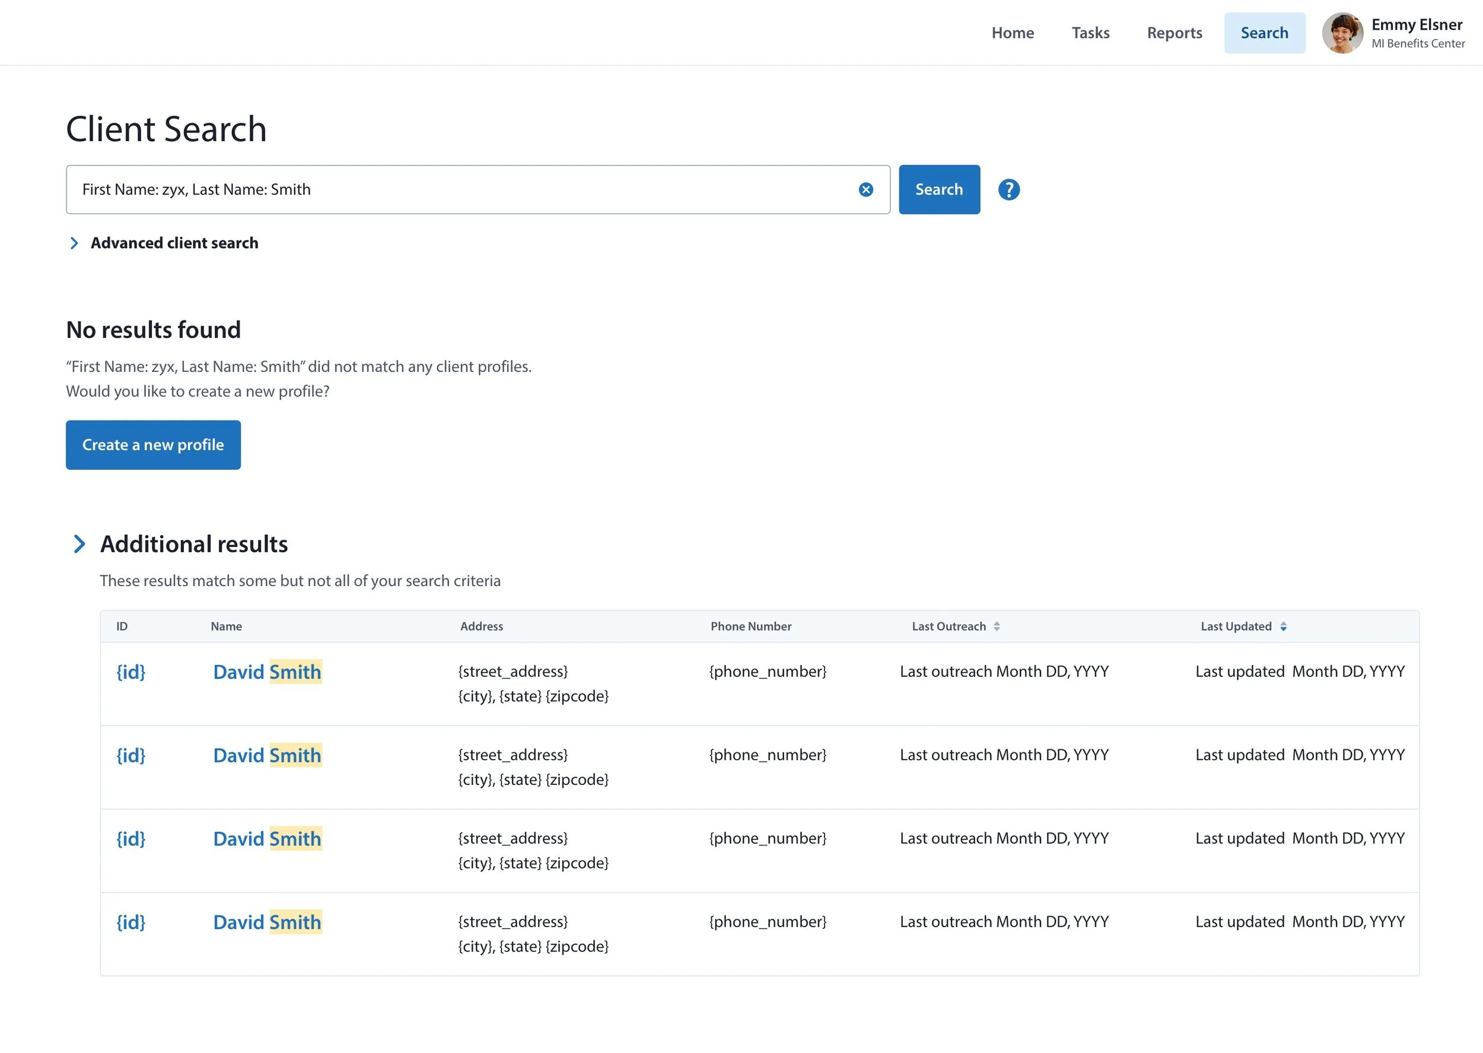Open the Reports nav item
This screenshot has height=1053, width=1483.
pos(1174,33)
